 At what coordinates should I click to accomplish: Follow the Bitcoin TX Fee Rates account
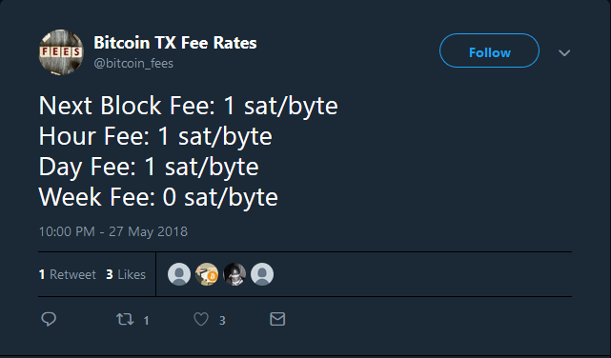click(x=489, y=50)
